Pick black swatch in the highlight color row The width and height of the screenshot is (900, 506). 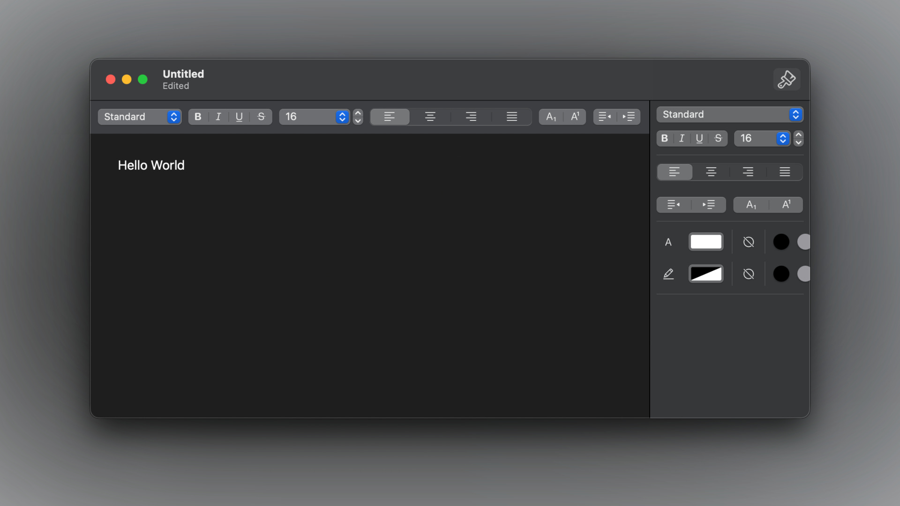point(781,274)
